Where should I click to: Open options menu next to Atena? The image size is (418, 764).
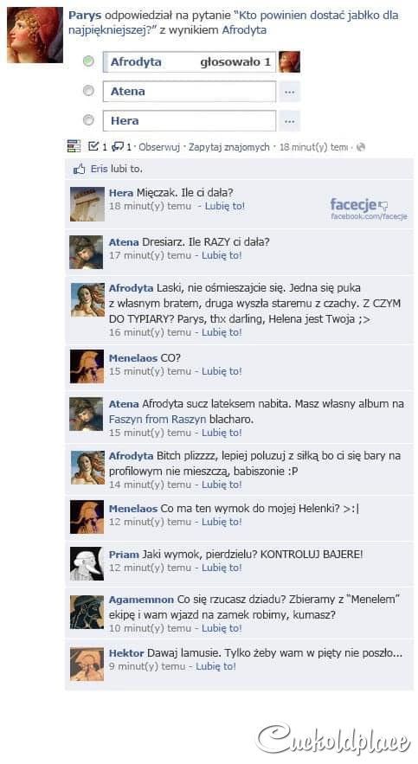289,92
